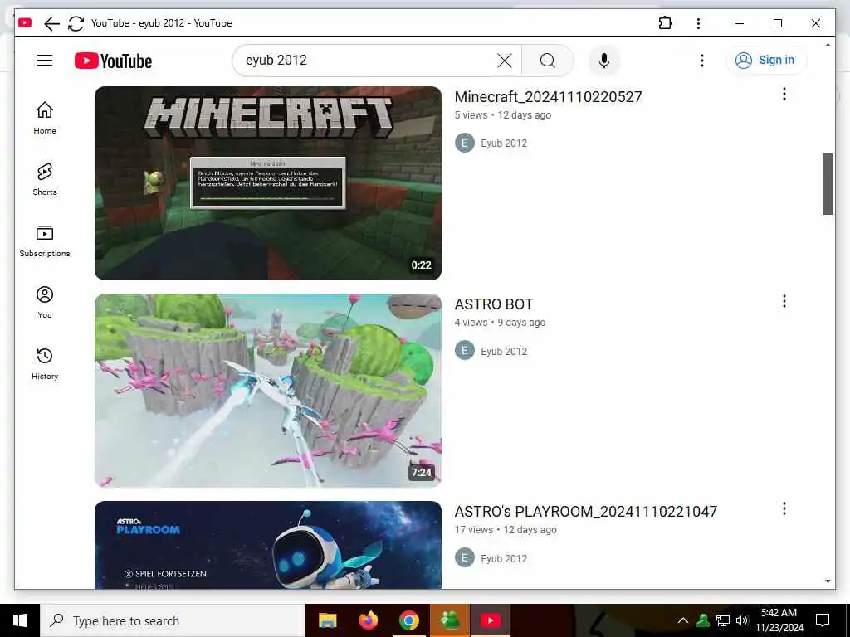The height and width of the screenshot is (637, 850).
Task: Open the YouTube hamburger guide menu
Action: click(45, 60)
